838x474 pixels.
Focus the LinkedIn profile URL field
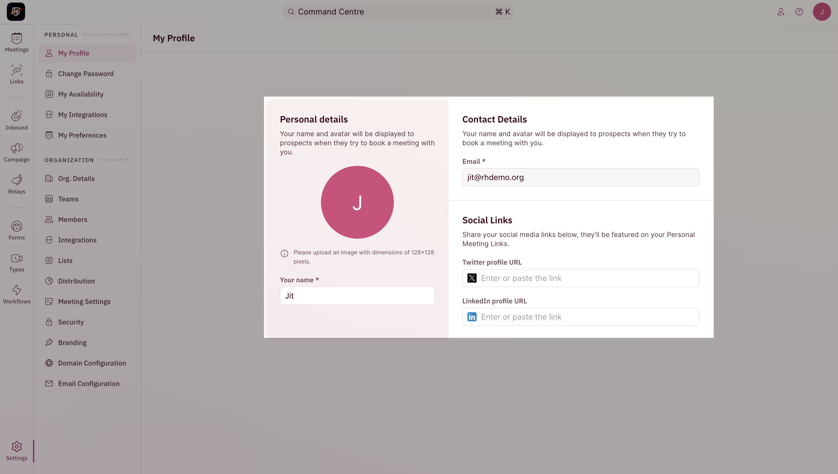(580, 317)
